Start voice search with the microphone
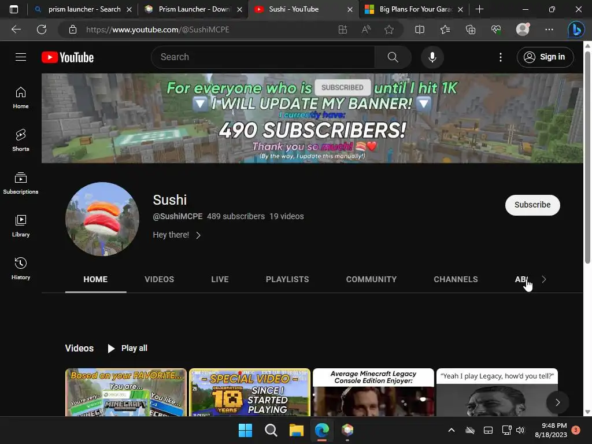Viewport: 592px width, 444px height. 432,57
